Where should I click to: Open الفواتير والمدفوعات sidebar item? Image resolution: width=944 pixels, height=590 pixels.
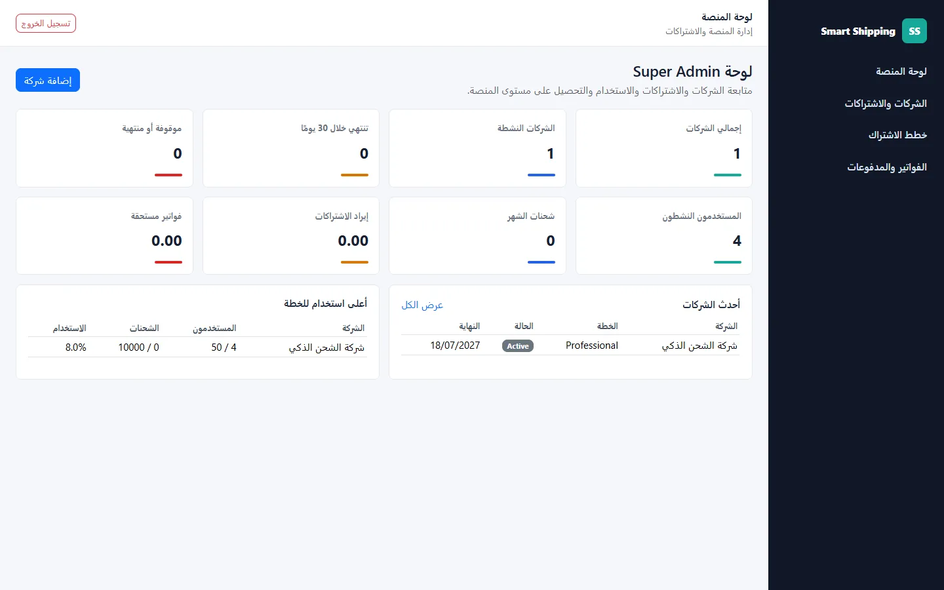coord(887,167)
